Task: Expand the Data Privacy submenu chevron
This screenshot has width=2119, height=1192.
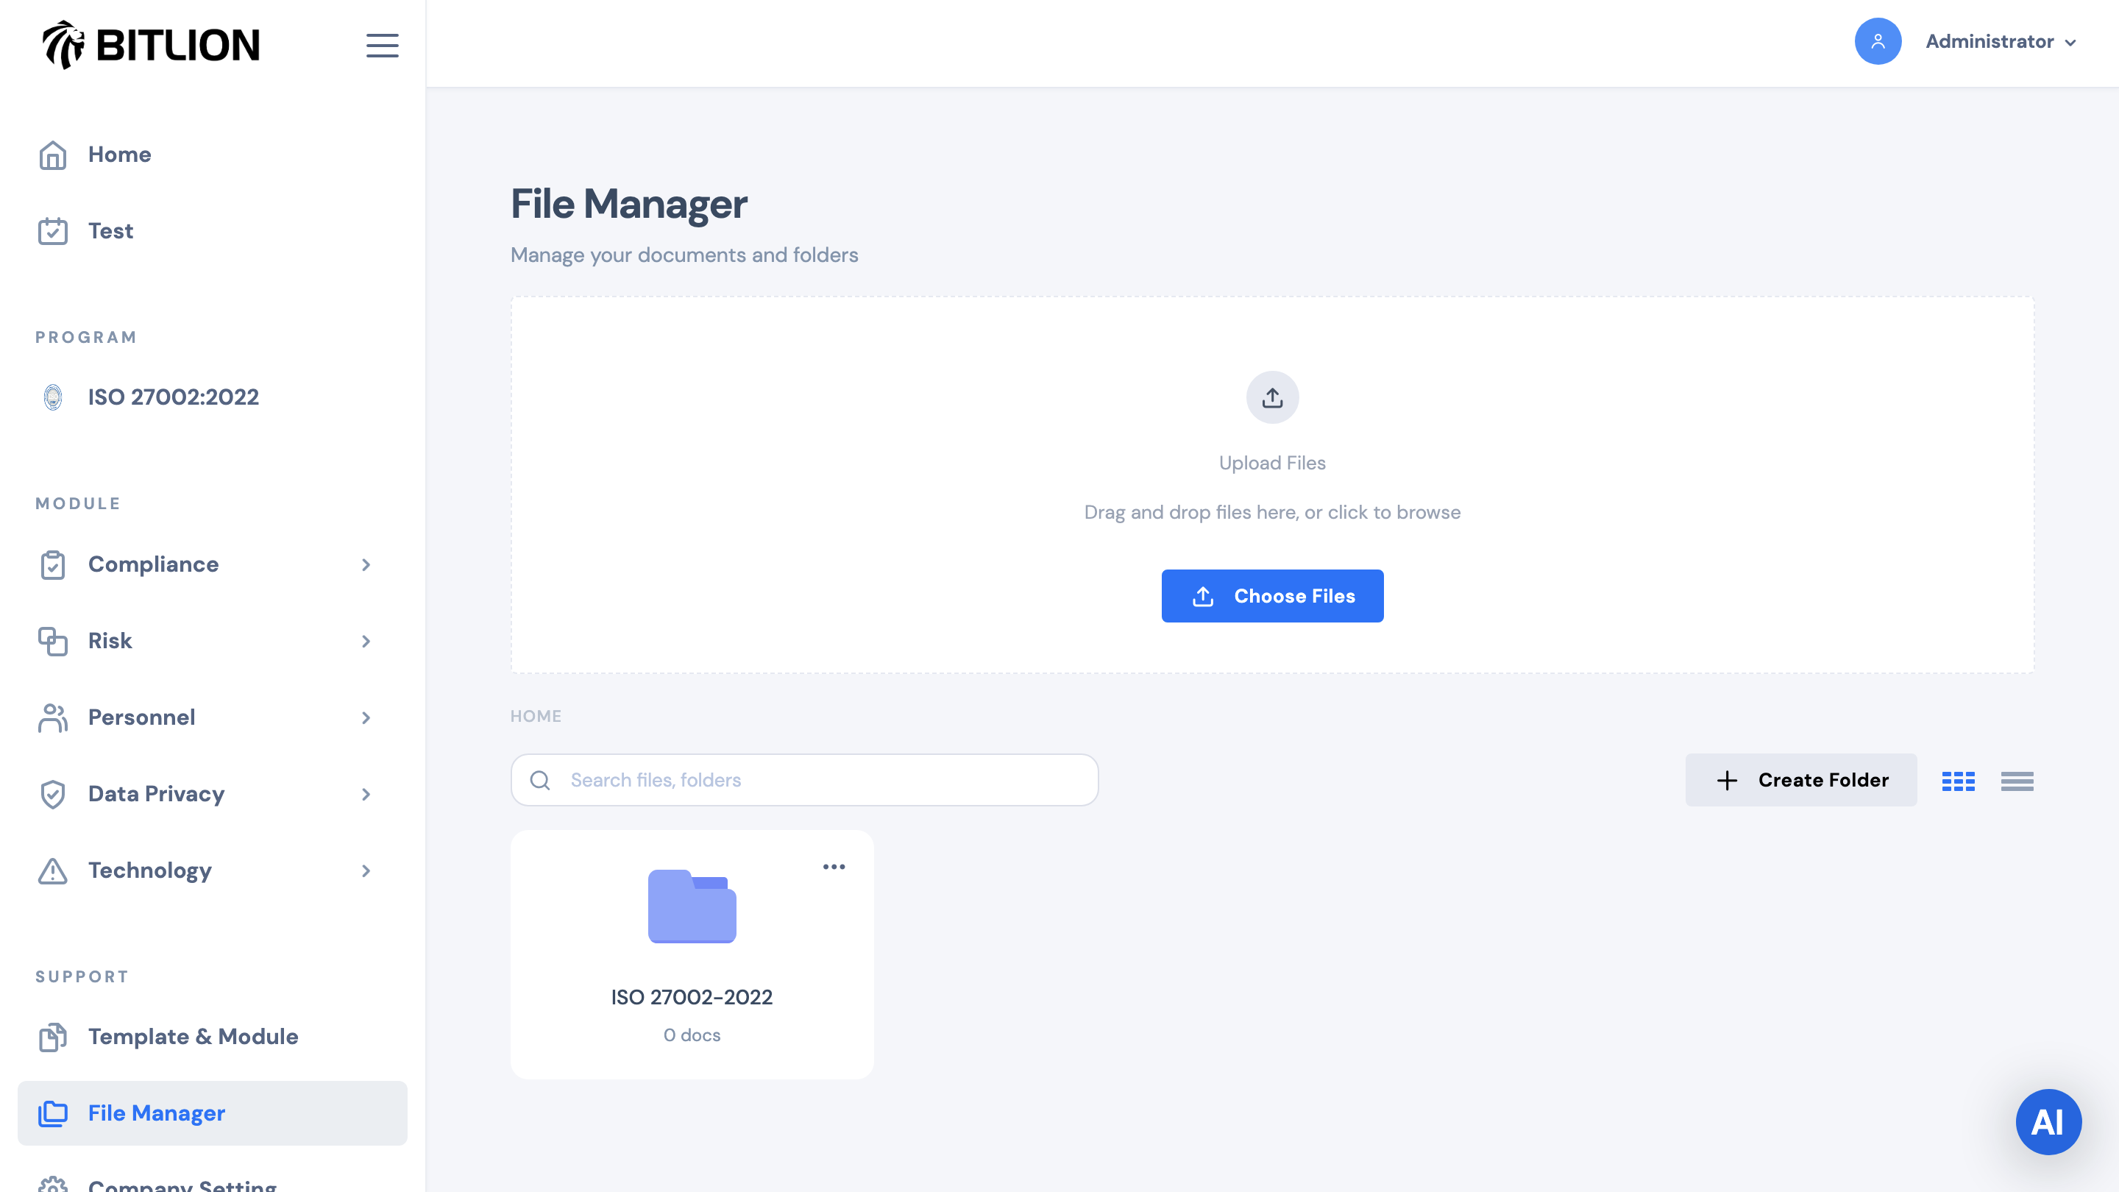Action: [x=366, y=794]
